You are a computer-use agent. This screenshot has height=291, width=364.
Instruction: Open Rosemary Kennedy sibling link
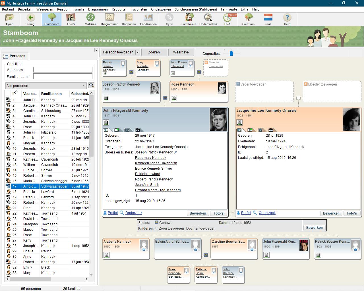(x=150, y=158)
